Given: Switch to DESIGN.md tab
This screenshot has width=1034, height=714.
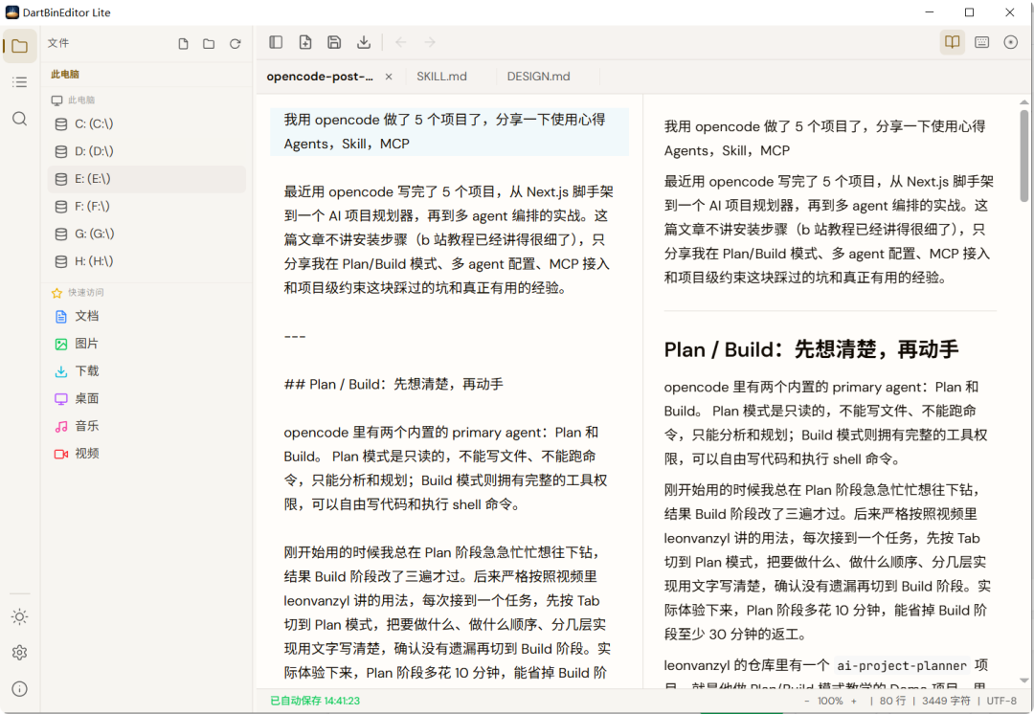Looking at the screenshot, I should click(x=539, y=77).
